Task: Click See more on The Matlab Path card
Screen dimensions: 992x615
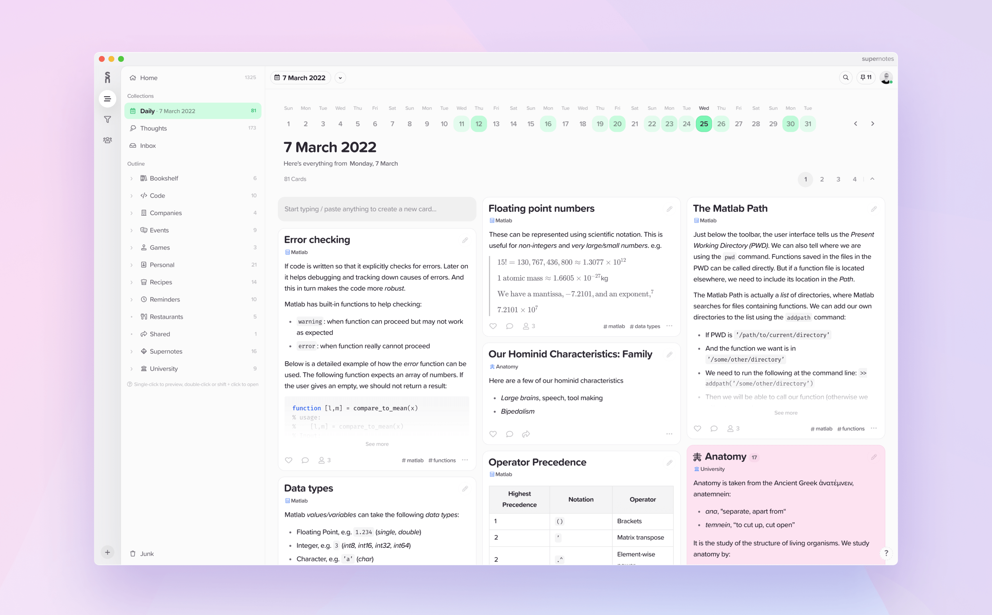Action: 786,412
